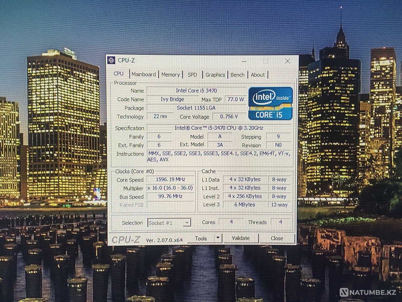Click the Max TDP value 77.0 W
The image size is (402, 302).
tap(236, 99)
